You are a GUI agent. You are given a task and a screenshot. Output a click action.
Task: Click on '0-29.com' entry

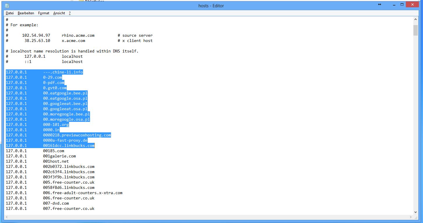point(52,77)
